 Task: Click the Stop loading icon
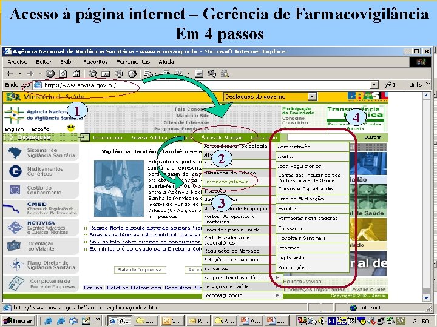tap(50, 74)
